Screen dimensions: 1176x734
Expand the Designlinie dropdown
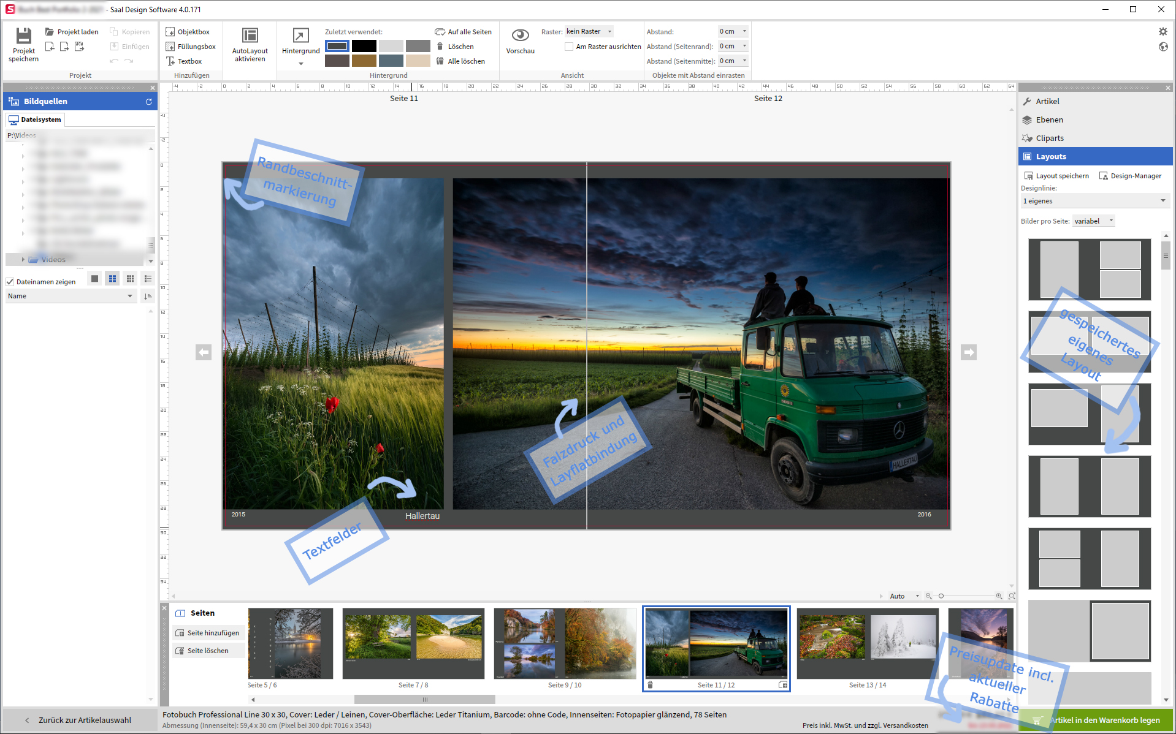pos(1094,201)
